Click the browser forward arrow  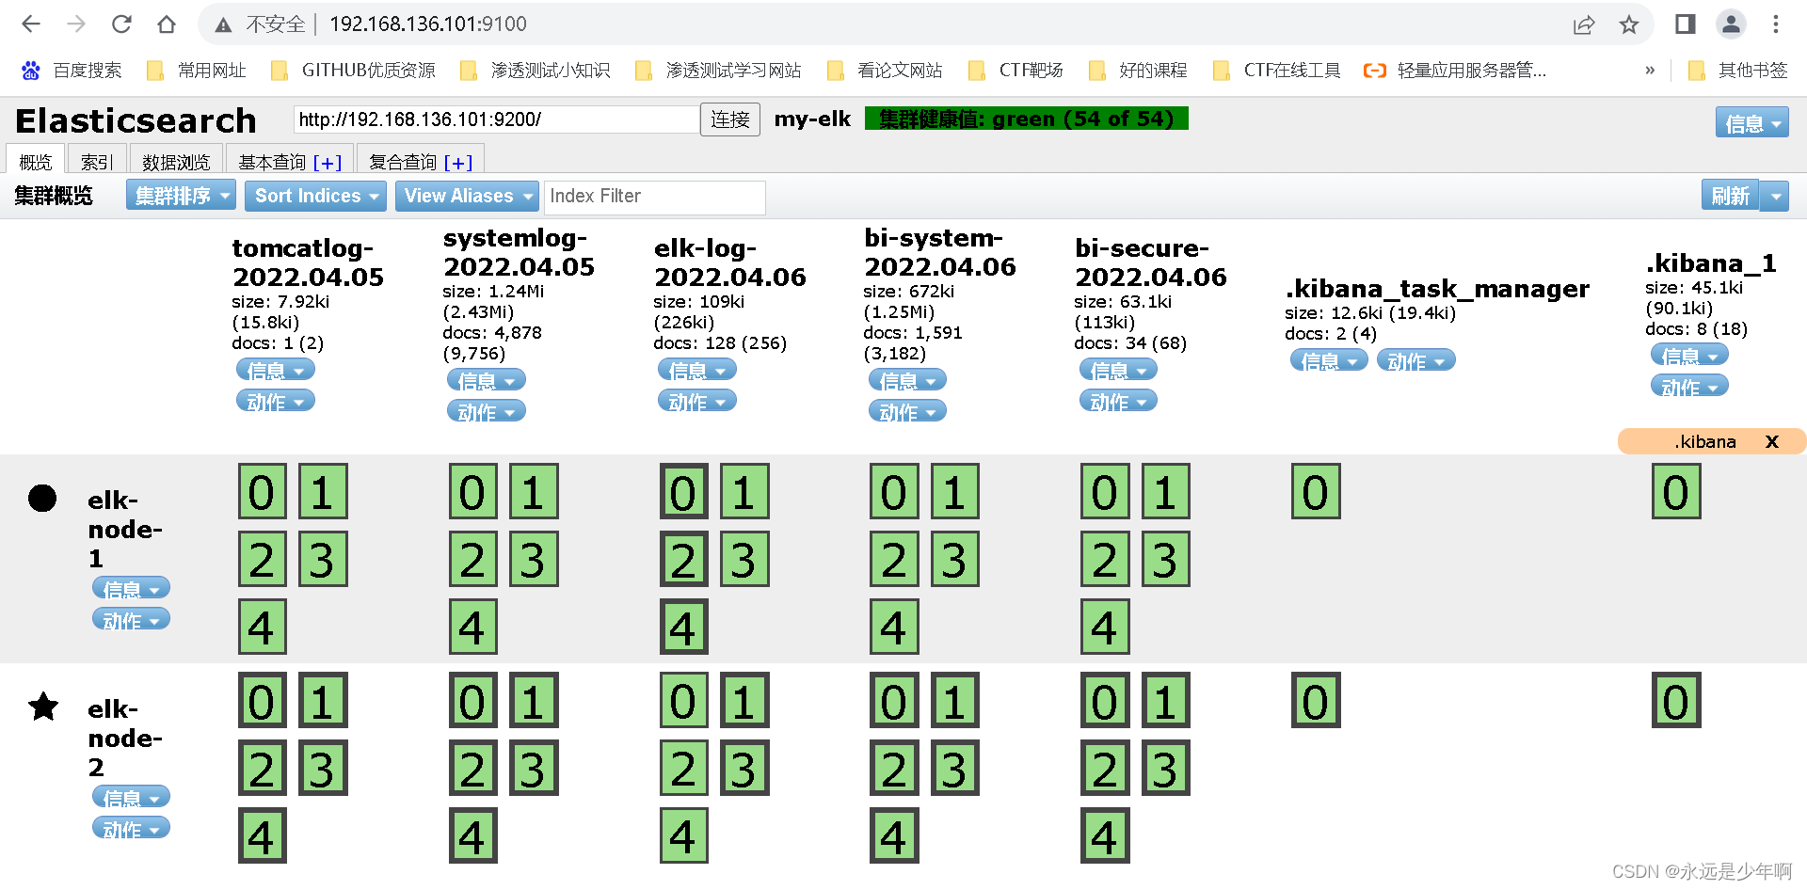click(x=76, y=24)
